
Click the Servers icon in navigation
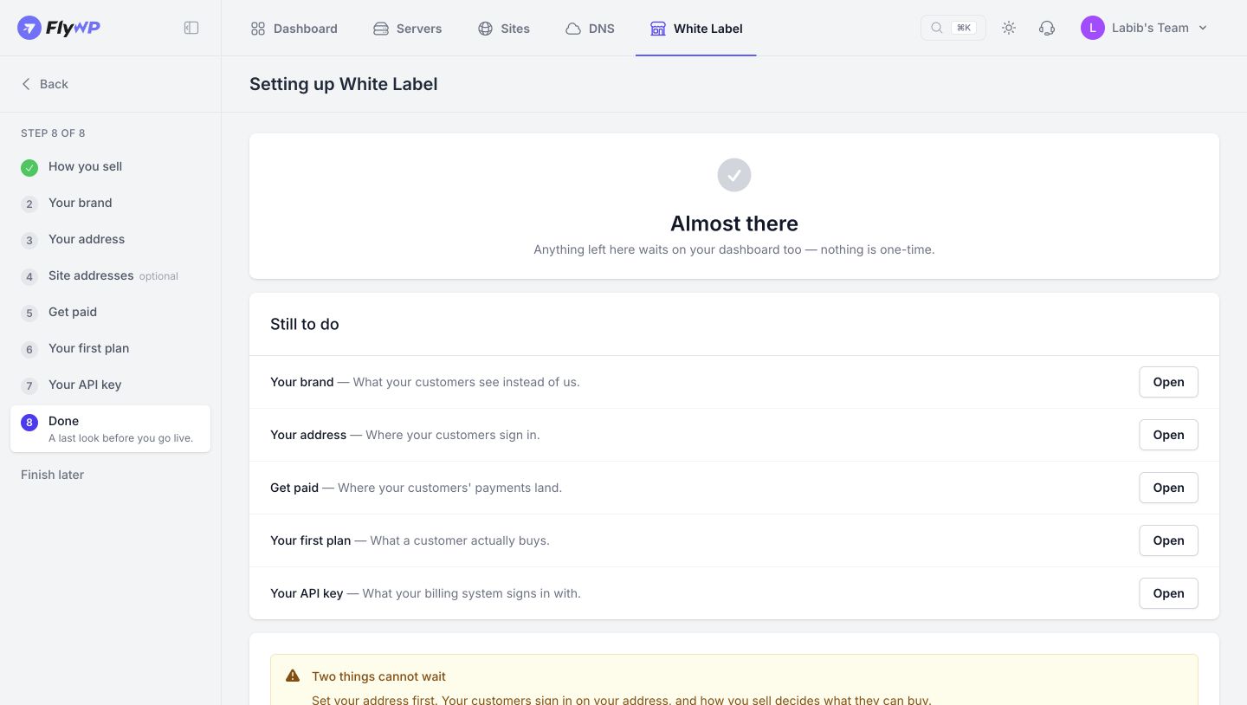pos(381,29)
